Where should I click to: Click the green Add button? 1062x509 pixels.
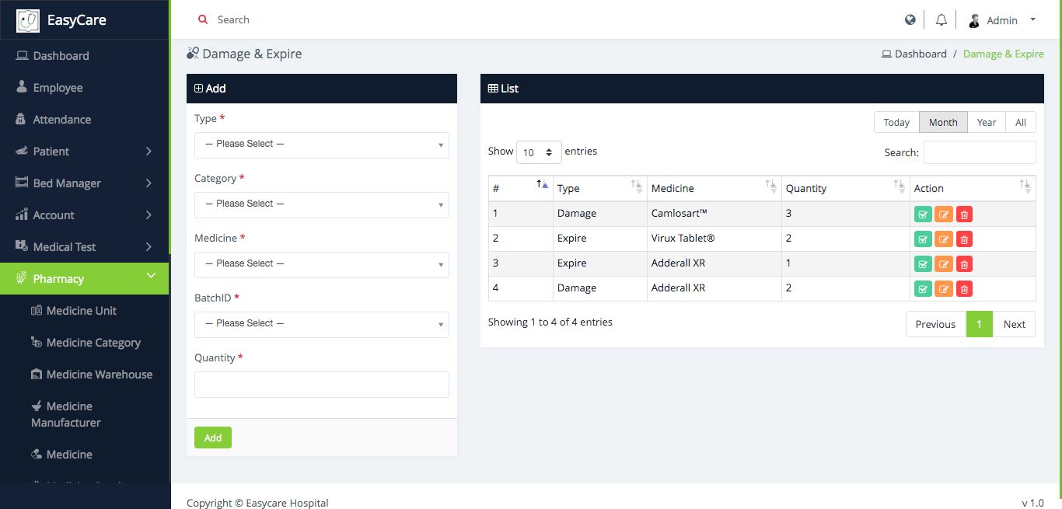212,438
